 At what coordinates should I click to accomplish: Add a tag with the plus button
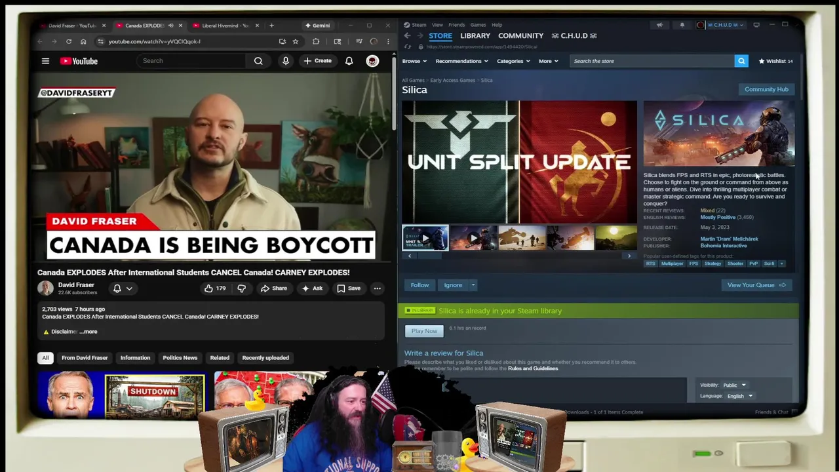coord(781,264)
